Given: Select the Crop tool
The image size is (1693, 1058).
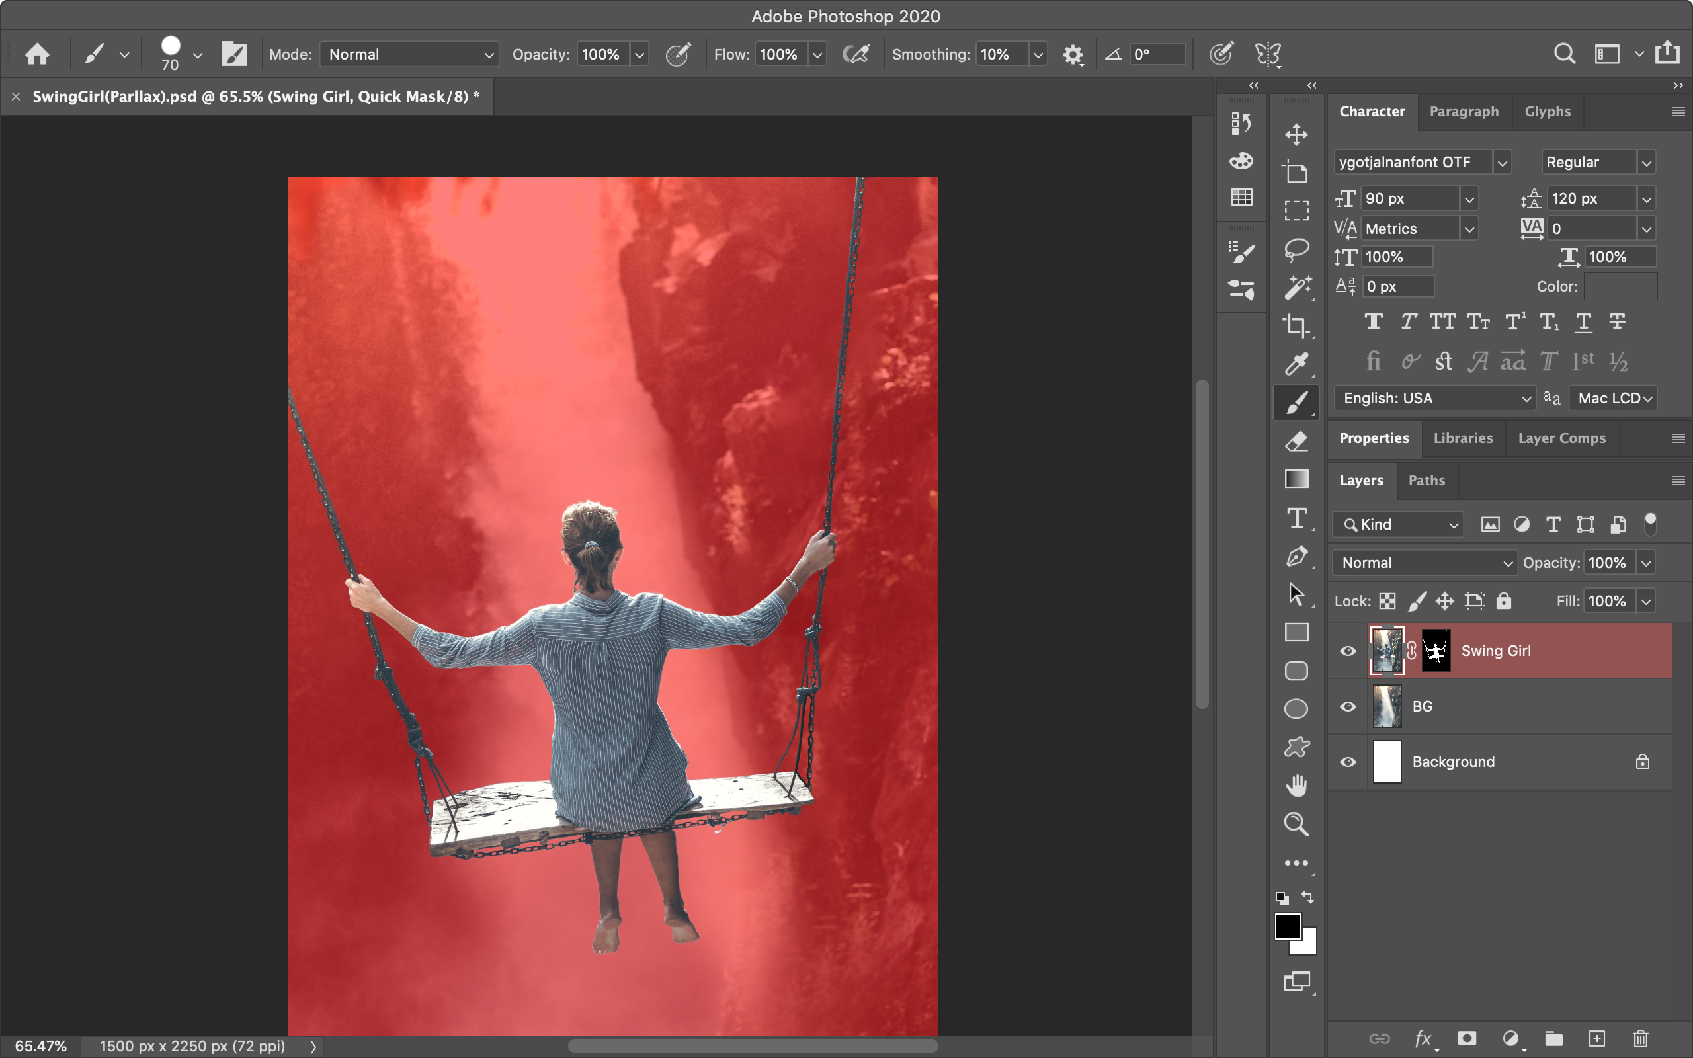Looking at the screenshot, I should [x=1296, y=325].
